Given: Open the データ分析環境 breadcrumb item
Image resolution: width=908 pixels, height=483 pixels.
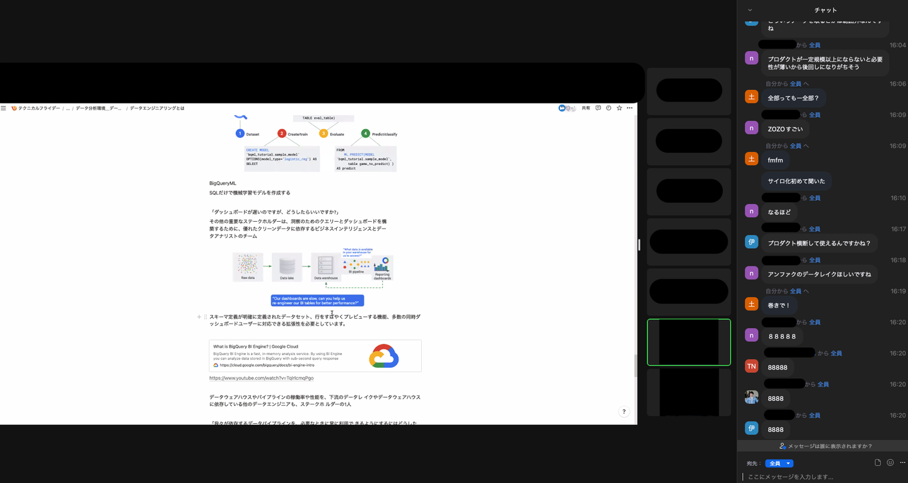Looking at the screenshot, I should pos(99,108).
